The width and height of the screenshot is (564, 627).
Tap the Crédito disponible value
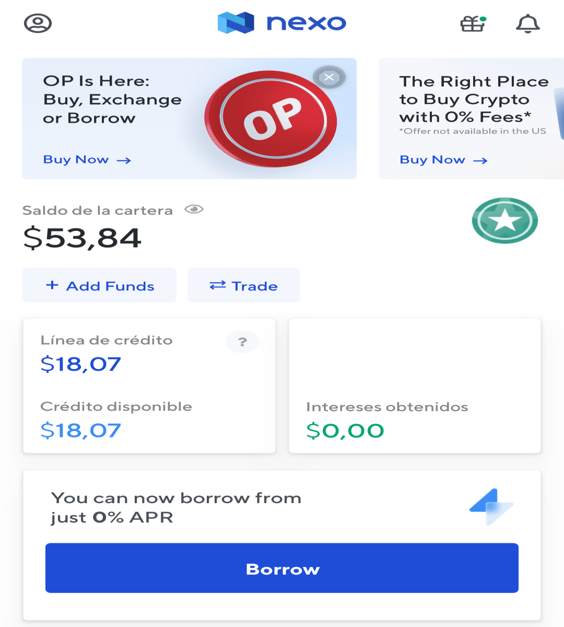(x=81, y=431)
